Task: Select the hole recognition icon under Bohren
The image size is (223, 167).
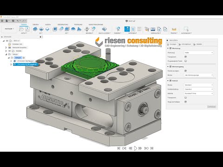Action: 93,29
